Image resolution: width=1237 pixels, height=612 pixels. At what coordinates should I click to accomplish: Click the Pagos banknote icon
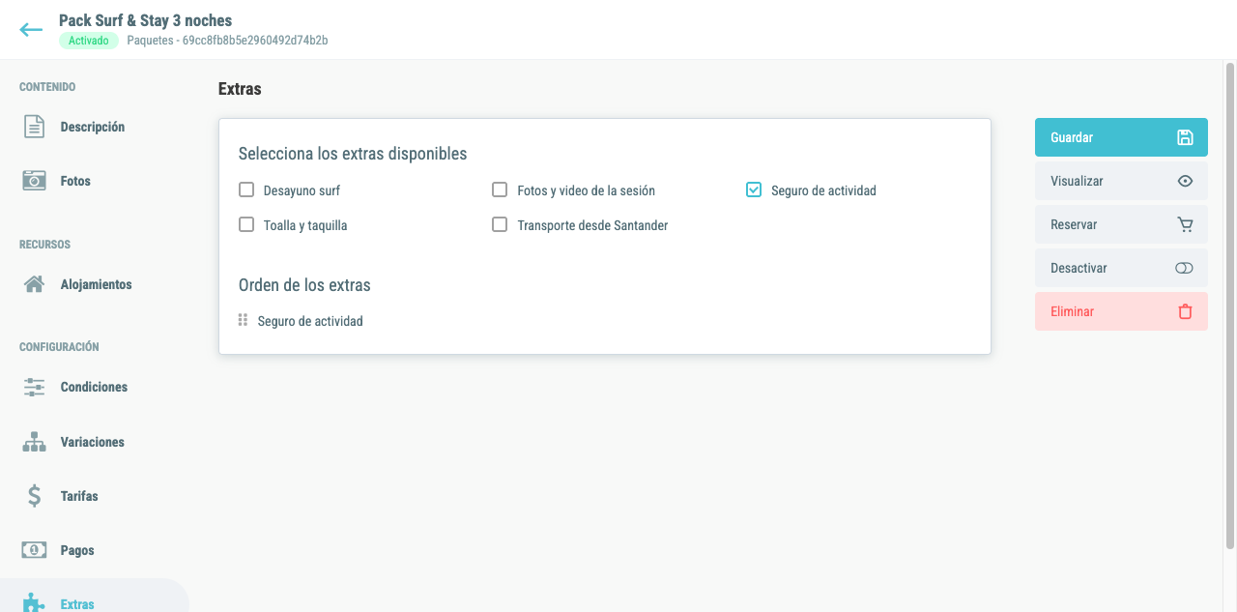click(x=34, y=550)
